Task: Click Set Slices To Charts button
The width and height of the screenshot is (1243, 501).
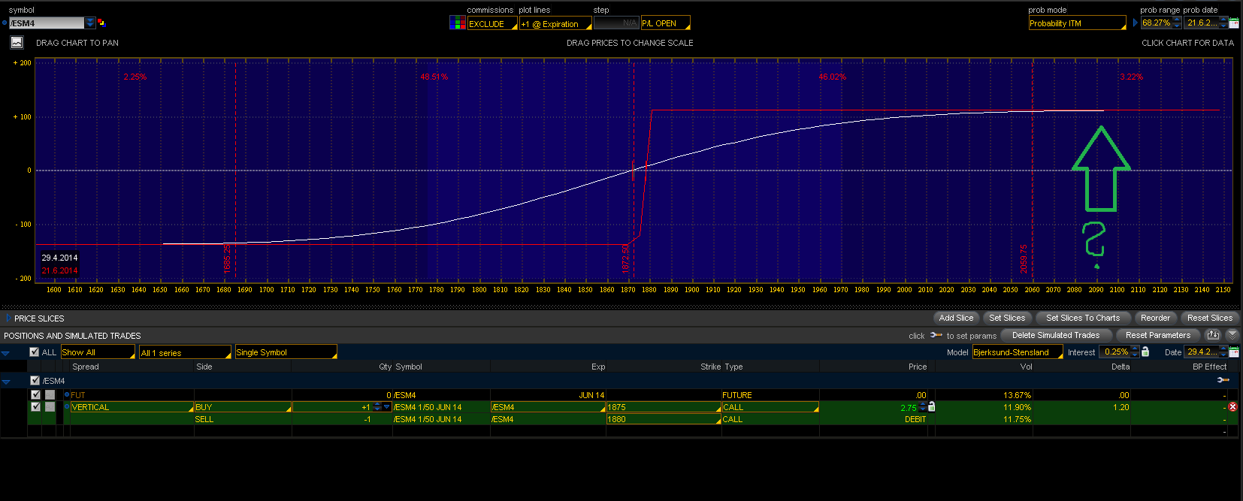Action: [1083, 318]
